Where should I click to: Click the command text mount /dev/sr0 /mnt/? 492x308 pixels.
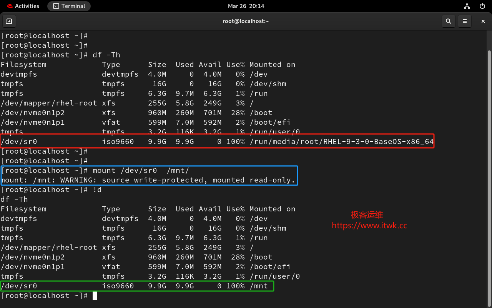tap(141, 171)
